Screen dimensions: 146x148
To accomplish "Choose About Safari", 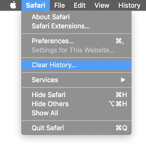I will 76,17.
